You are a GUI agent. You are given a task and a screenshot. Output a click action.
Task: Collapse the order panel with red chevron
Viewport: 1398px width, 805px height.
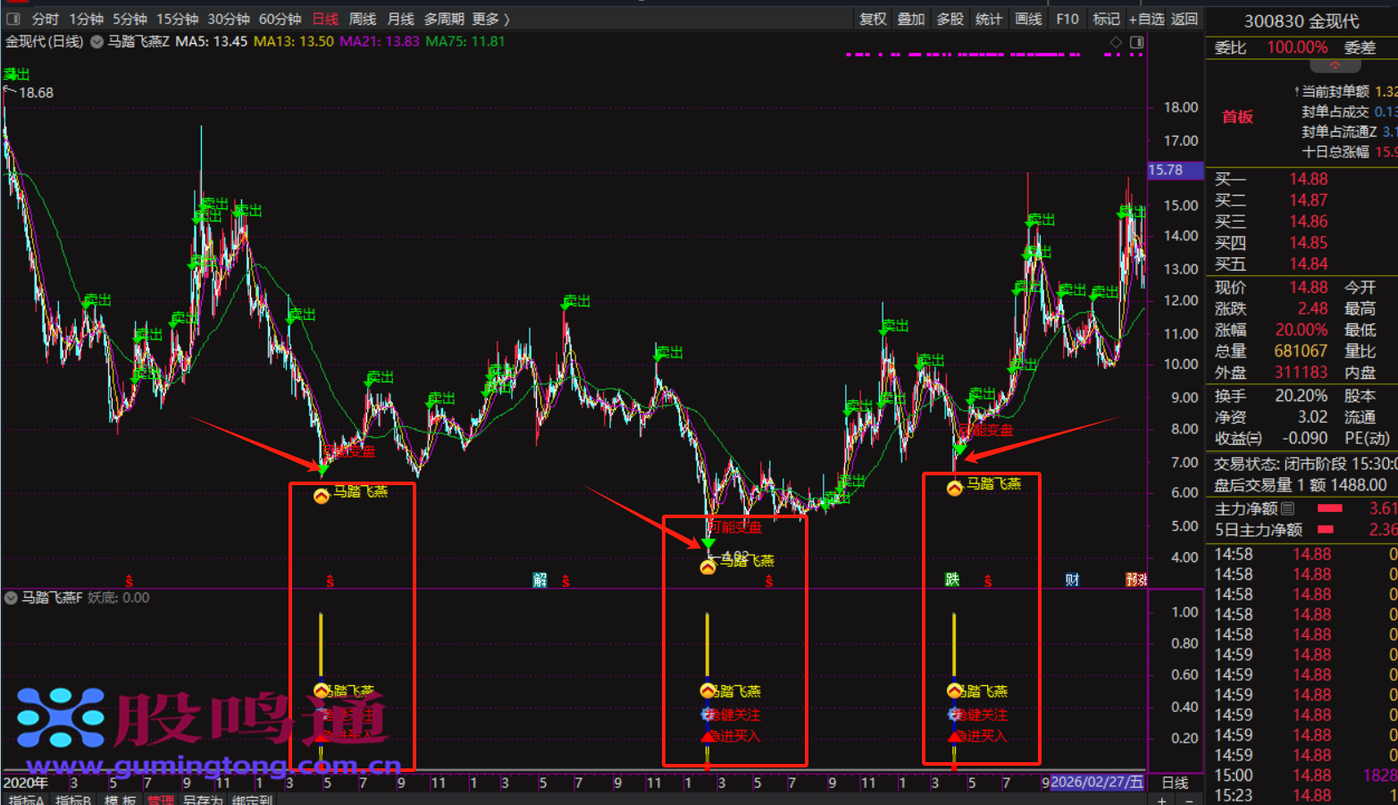(x=1335, y=66)
